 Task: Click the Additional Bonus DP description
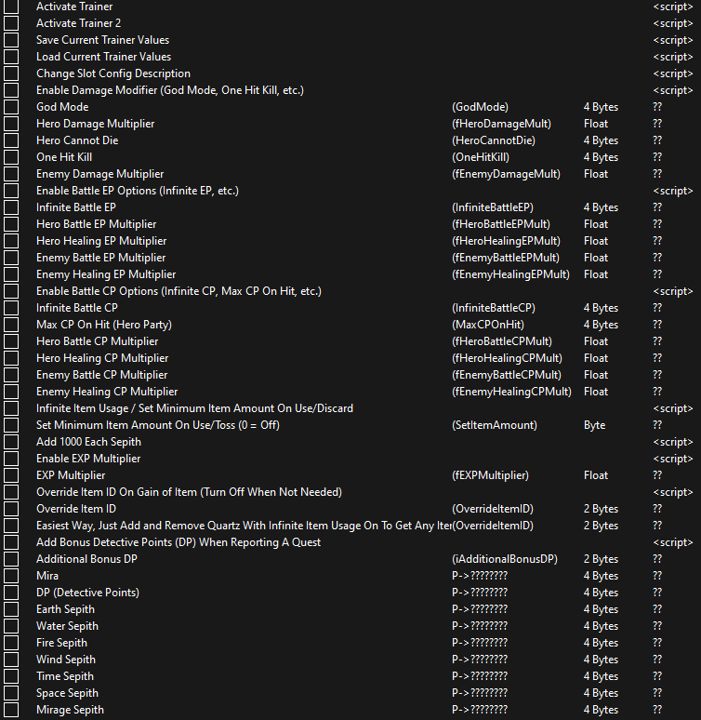pos(86,559)
